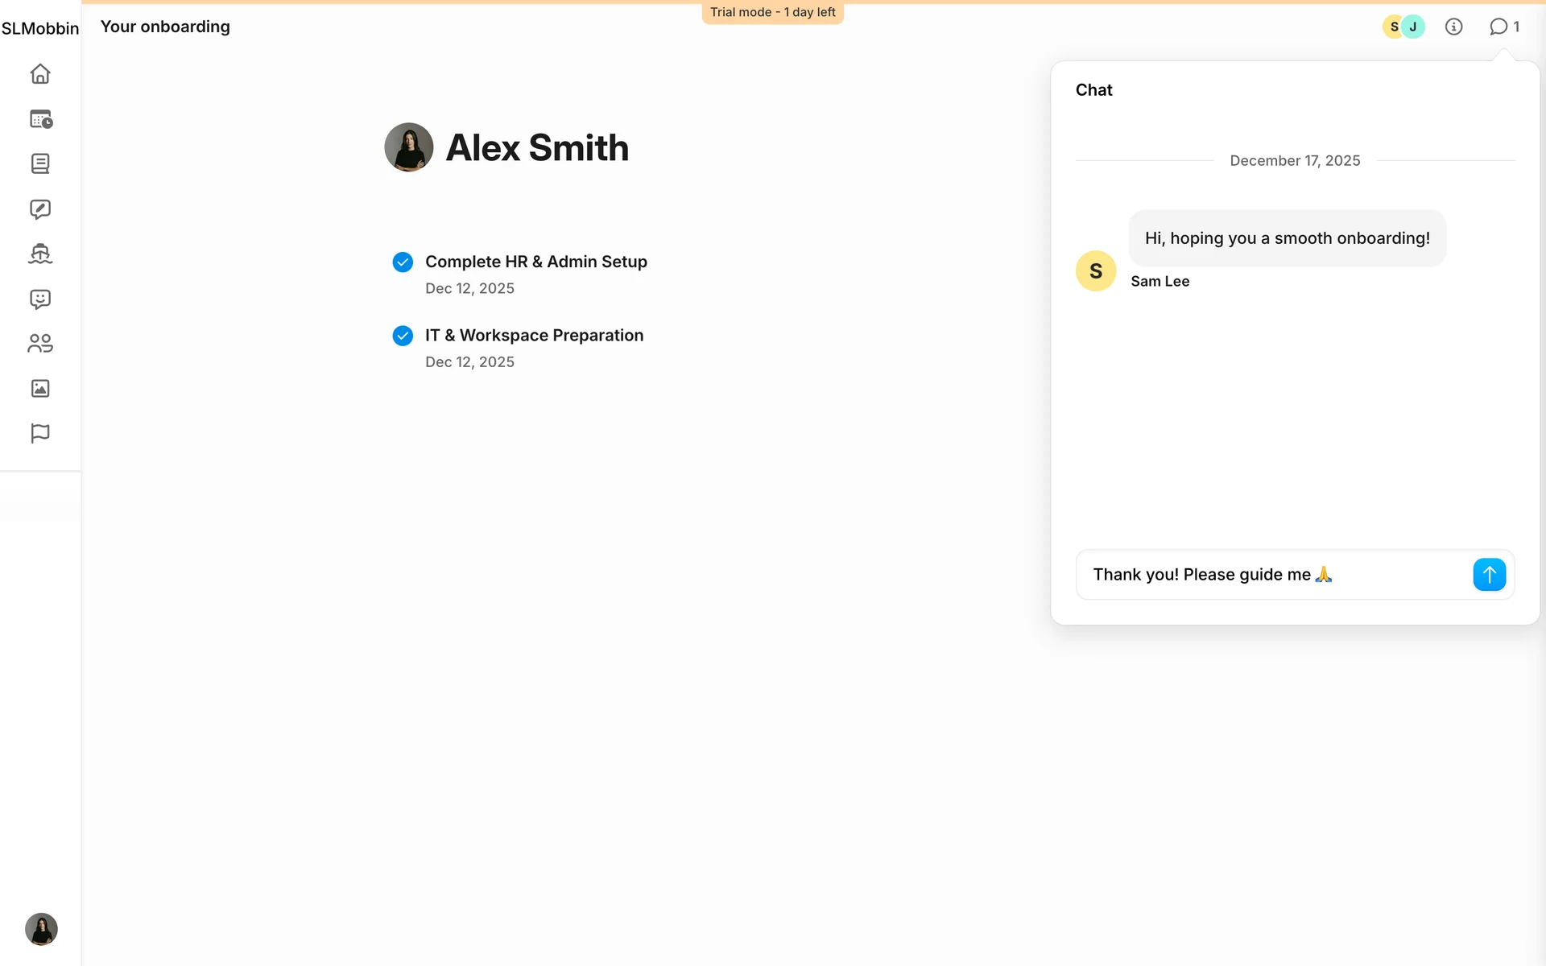Open the smiley feedback chat sidebar icon
The width and height of the screenshot is (1546, 966).
pos(40,299)
